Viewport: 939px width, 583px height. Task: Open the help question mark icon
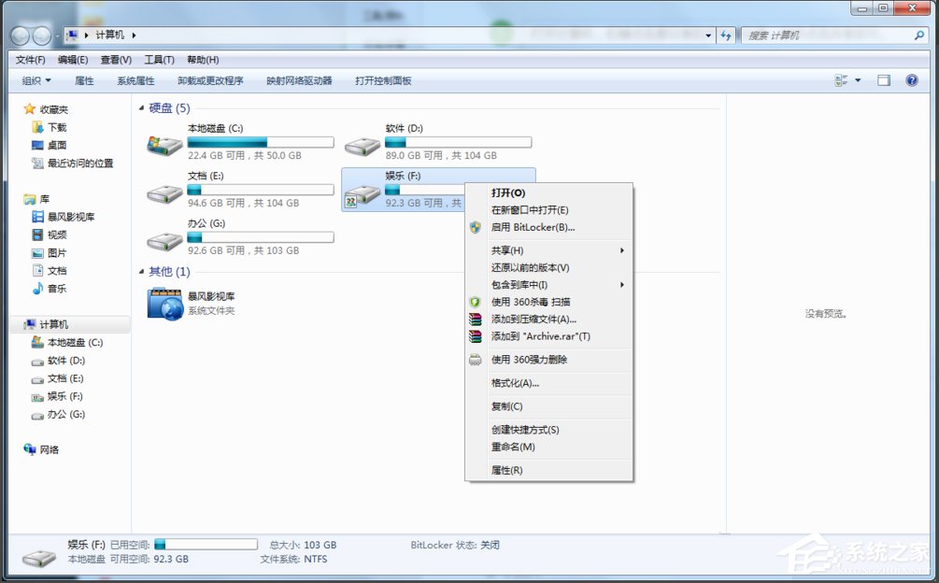click(911, 80)
